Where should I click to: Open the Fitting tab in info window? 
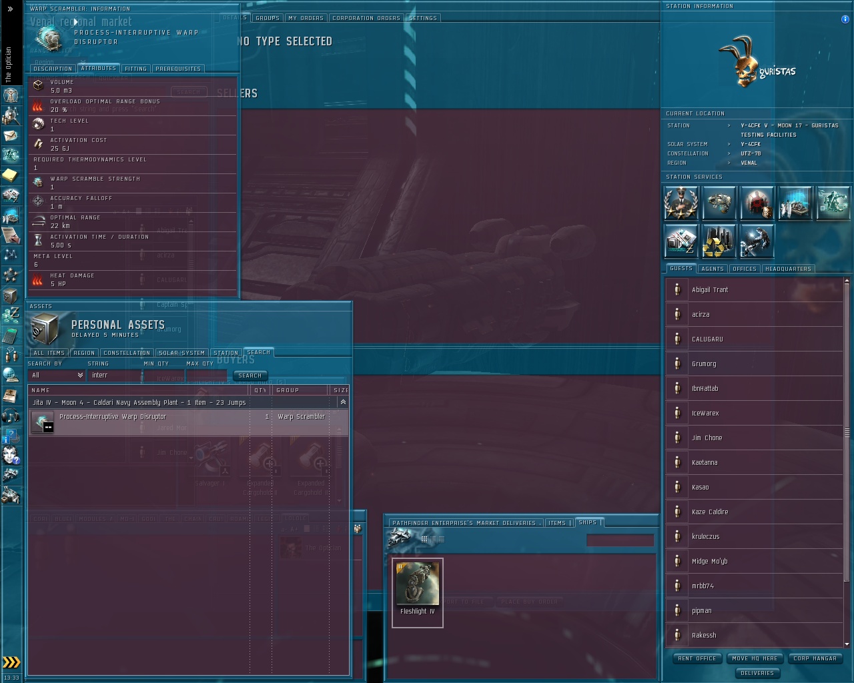135,69
